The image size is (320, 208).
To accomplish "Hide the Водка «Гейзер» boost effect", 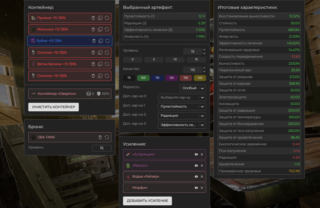I will [196, 176].
